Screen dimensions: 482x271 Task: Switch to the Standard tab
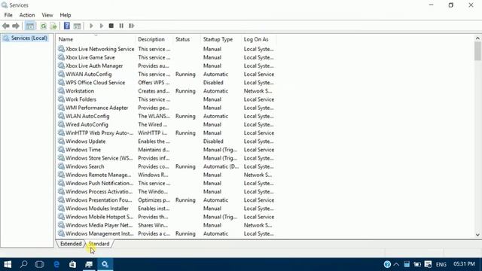[x=99, y=244]
